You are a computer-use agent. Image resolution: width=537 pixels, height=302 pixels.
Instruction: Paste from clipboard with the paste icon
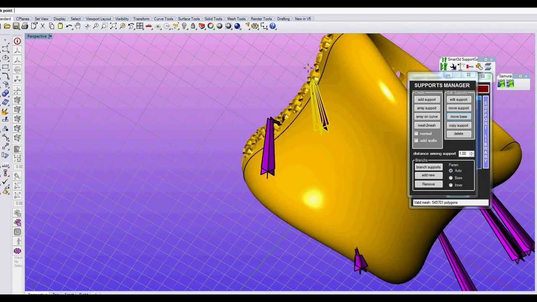pyautogui.click(x=60, y=26)
